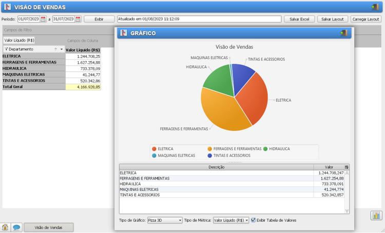This screenshot has height=233, width=385.
Task: Open the Departamento field dropdown arrow
Action: point(62,49)
